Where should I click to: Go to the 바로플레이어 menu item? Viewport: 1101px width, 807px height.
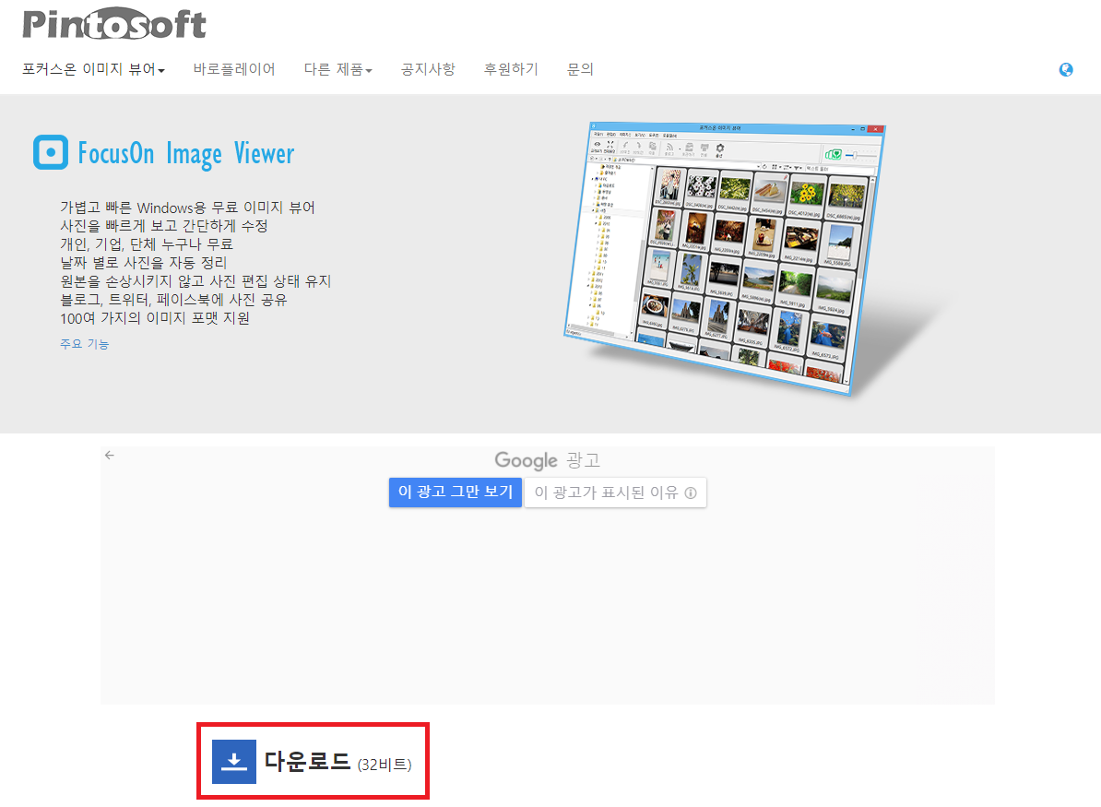234,69
